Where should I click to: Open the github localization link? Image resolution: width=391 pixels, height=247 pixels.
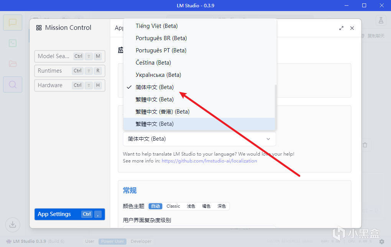click(209, 161)
